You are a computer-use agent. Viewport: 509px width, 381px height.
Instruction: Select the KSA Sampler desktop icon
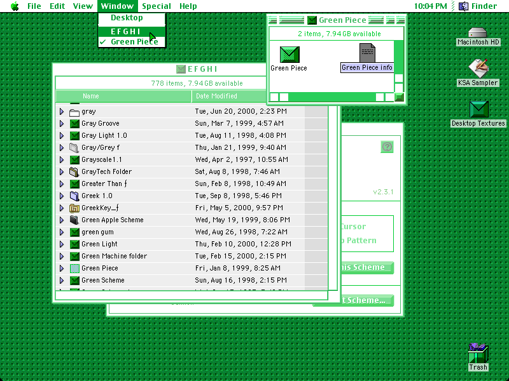point(478,69)
